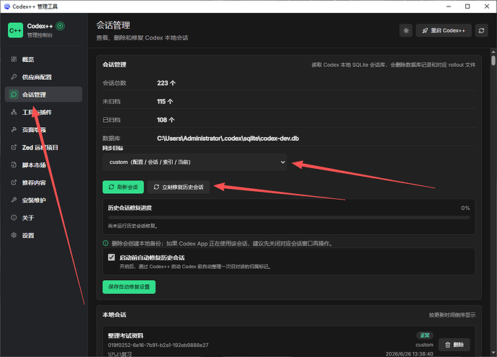Click the unarchived count 115 个

point(165,101)
